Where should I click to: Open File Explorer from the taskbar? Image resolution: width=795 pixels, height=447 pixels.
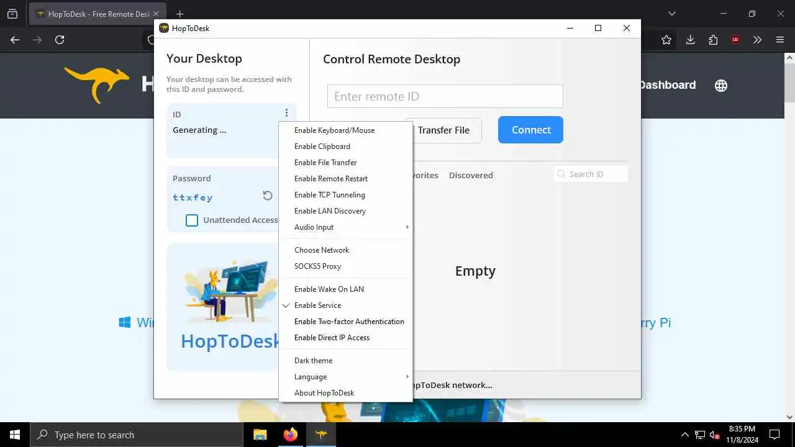(x=260, y=435)
